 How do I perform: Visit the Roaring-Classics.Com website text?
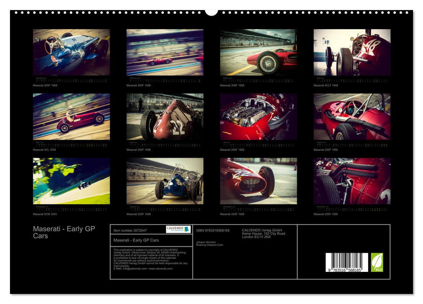pos(210,245)
